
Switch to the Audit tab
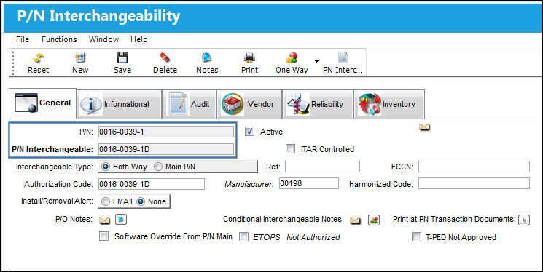pyautogui.click(x=189, y=104)
